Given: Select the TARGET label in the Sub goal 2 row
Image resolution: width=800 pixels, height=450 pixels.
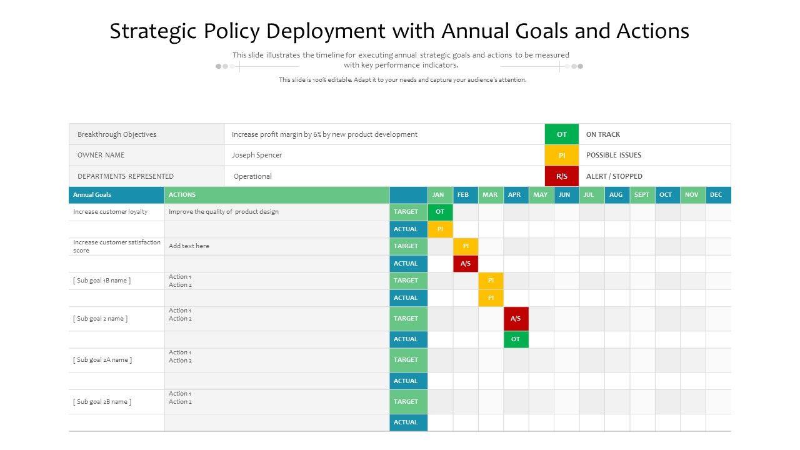Looking at the screenshot, I should tap(409, 319).
